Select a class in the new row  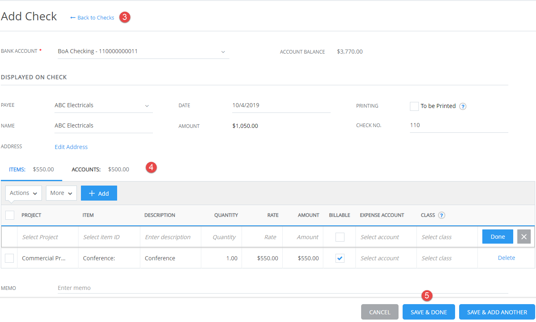(447, 237)
